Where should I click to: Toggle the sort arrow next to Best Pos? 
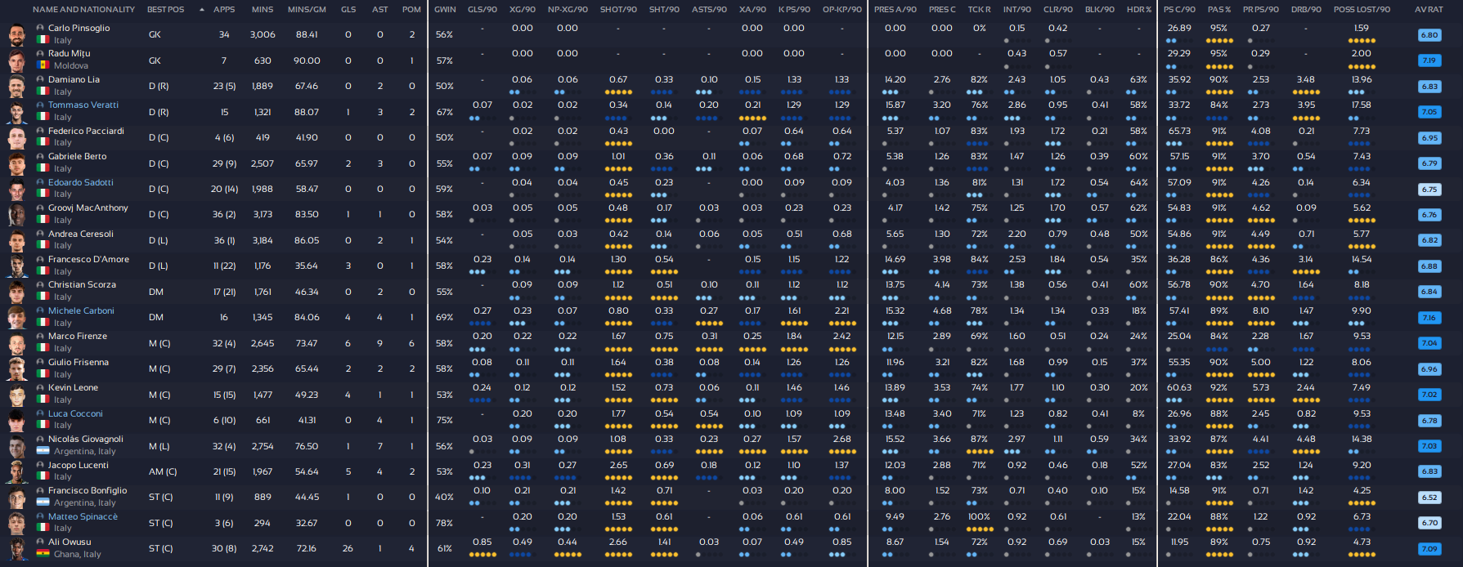click(x=202, y=10)
